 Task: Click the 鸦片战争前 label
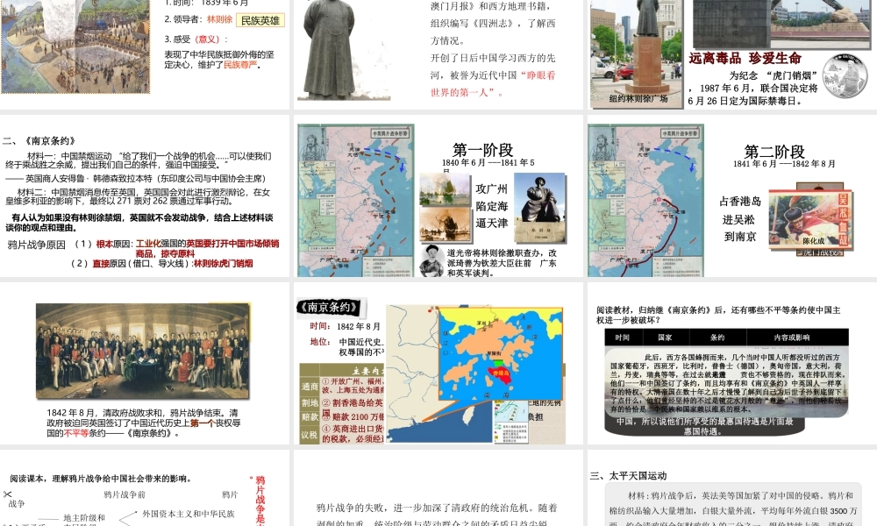coord(125,494)
